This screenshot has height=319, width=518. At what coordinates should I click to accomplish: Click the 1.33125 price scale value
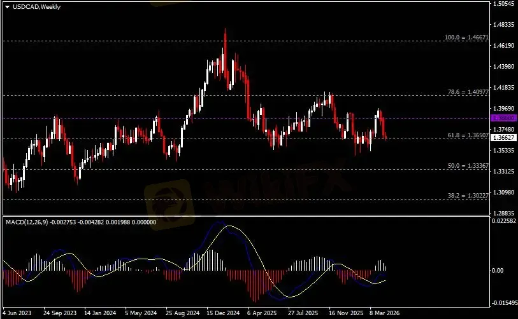click(x=504, y=172)
